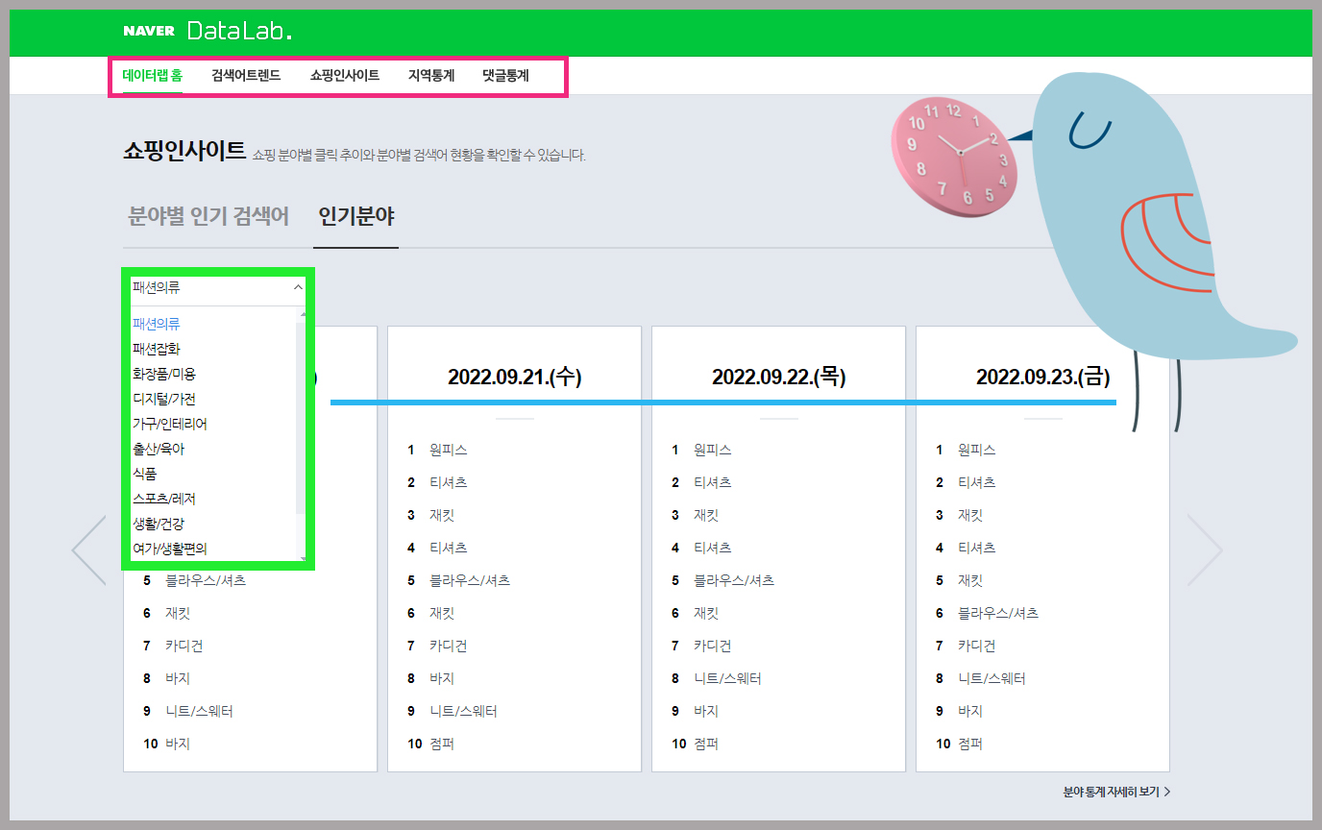Click rank 2 티셔츠 in 09.23 card

click(977, 482)
